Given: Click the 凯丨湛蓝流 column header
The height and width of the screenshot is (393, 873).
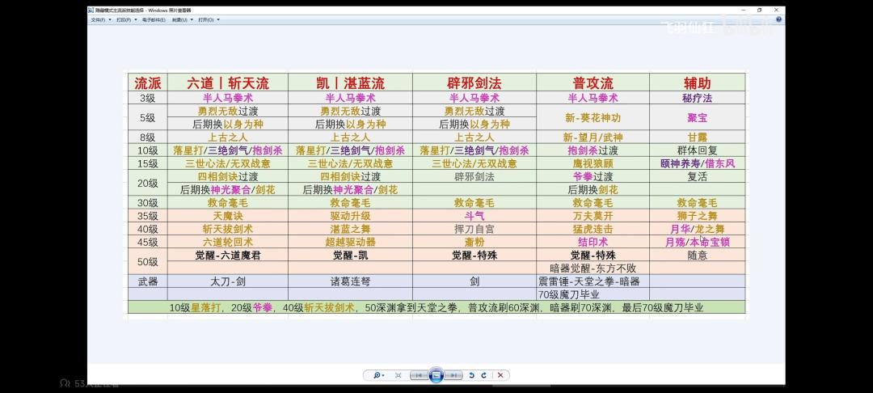Looking at the screenshot, I should tap(350, 83).
